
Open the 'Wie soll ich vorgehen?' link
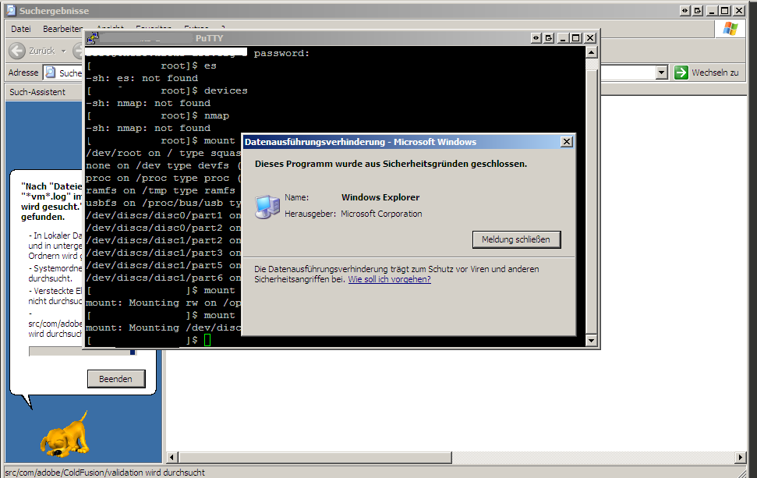[x=389, y=279]
